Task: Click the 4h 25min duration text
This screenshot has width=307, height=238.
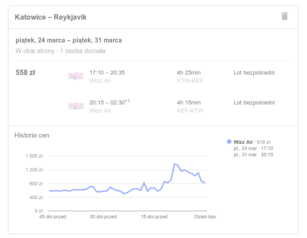Action: point(189,72)
